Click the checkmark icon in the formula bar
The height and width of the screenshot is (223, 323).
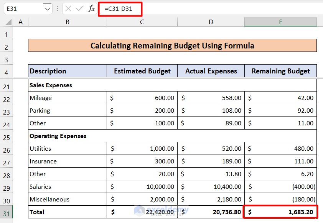click(79, 9)
